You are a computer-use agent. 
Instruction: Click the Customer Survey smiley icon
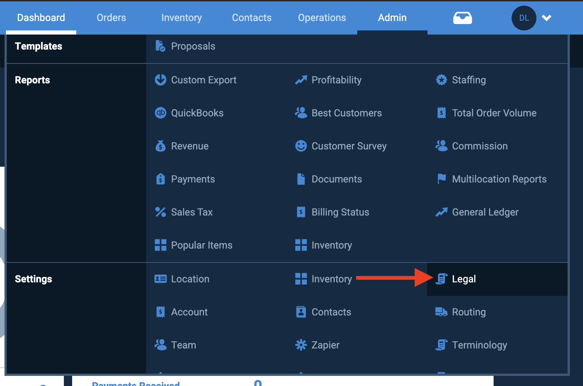pyautogui.click(x=301, y=146)
